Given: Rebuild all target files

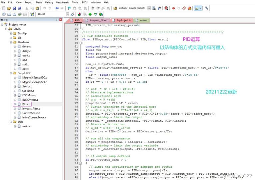Looking at the screenshot, I should click(x=14, y=14).
